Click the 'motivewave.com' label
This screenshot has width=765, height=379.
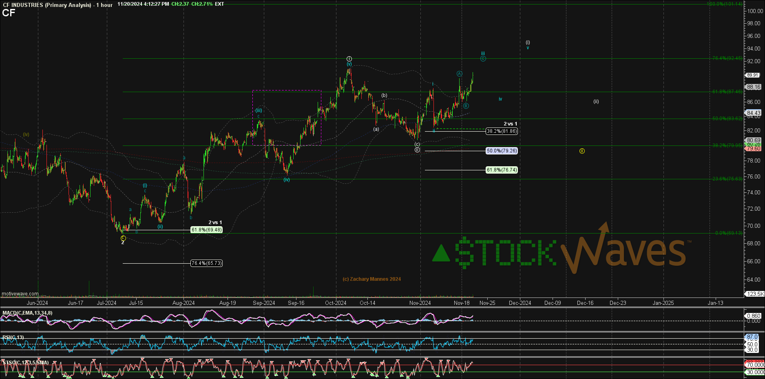click(20, 294)
